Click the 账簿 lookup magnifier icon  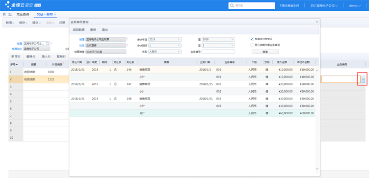tap(47, 44)
